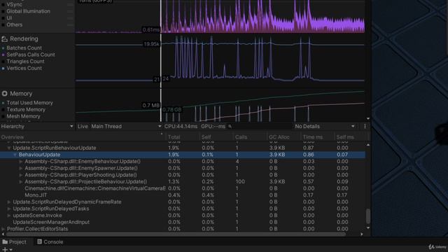448x252 pixels.
Task: Click the plus add button below Project tab
Action: (5, 250)
